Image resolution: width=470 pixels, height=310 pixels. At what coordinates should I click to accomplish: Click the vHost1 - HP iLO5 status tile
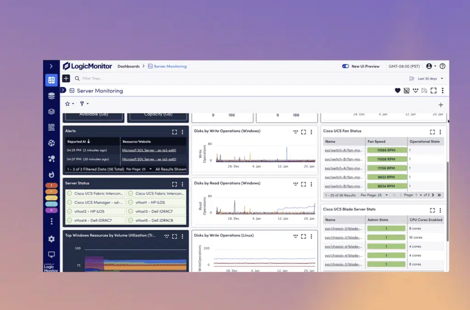pos(155,202)
